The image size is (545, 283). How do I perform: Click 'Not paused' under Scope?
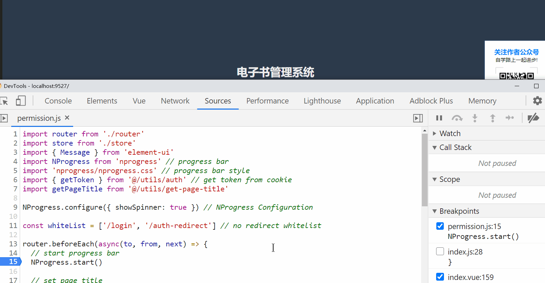pos(497,195)
